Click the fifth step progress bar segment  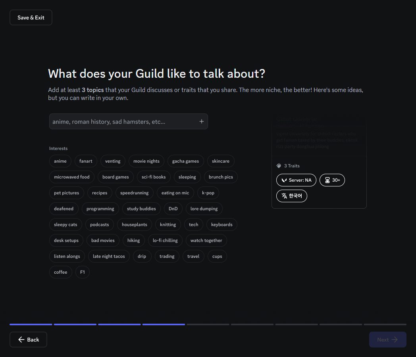point(208,324)
